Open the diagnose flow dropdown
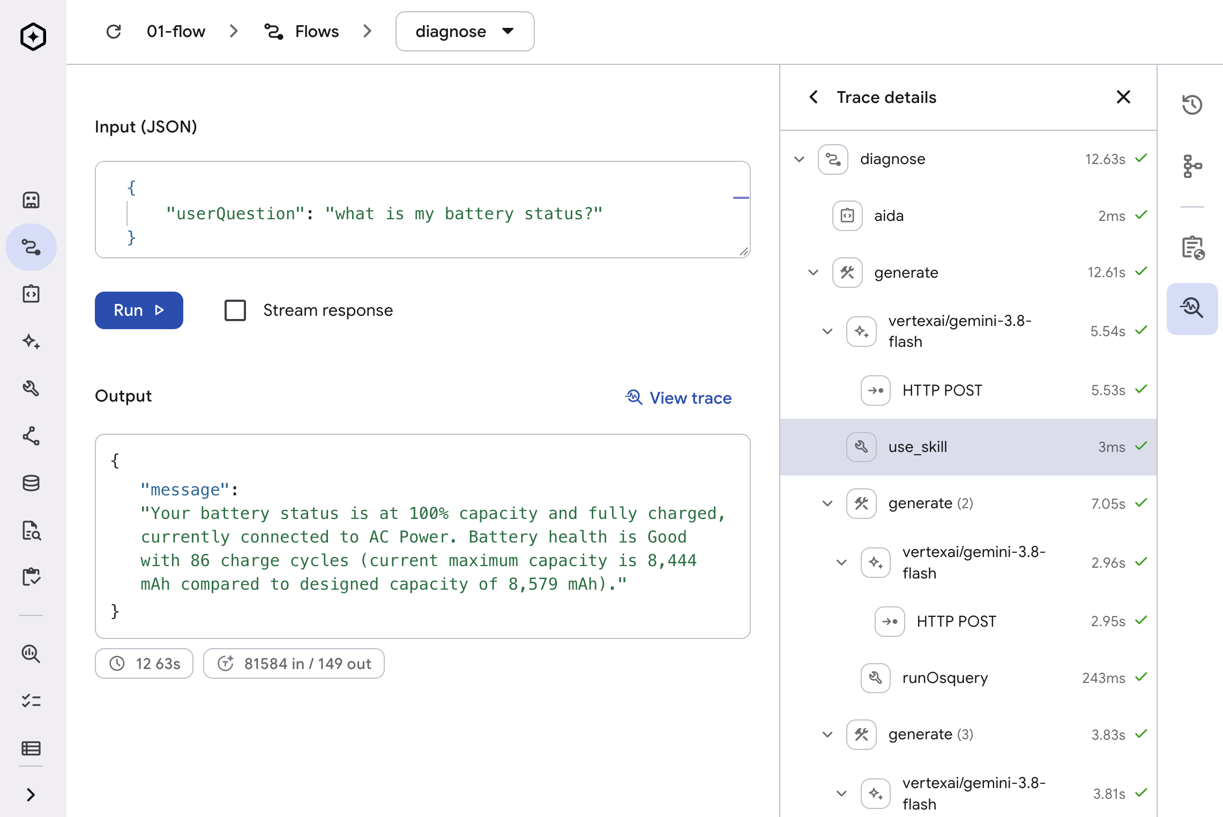 coord(465,32)
